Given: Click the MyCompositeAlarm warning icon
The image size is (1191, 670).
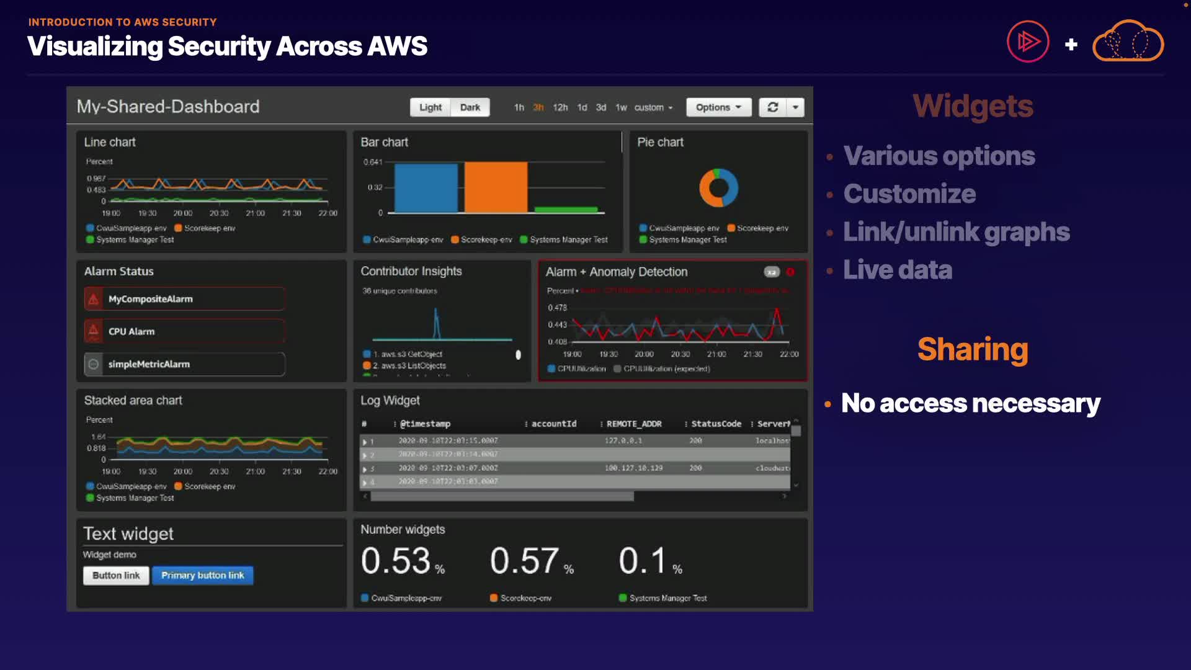Looking at the screenshot, I should (94, 299).
